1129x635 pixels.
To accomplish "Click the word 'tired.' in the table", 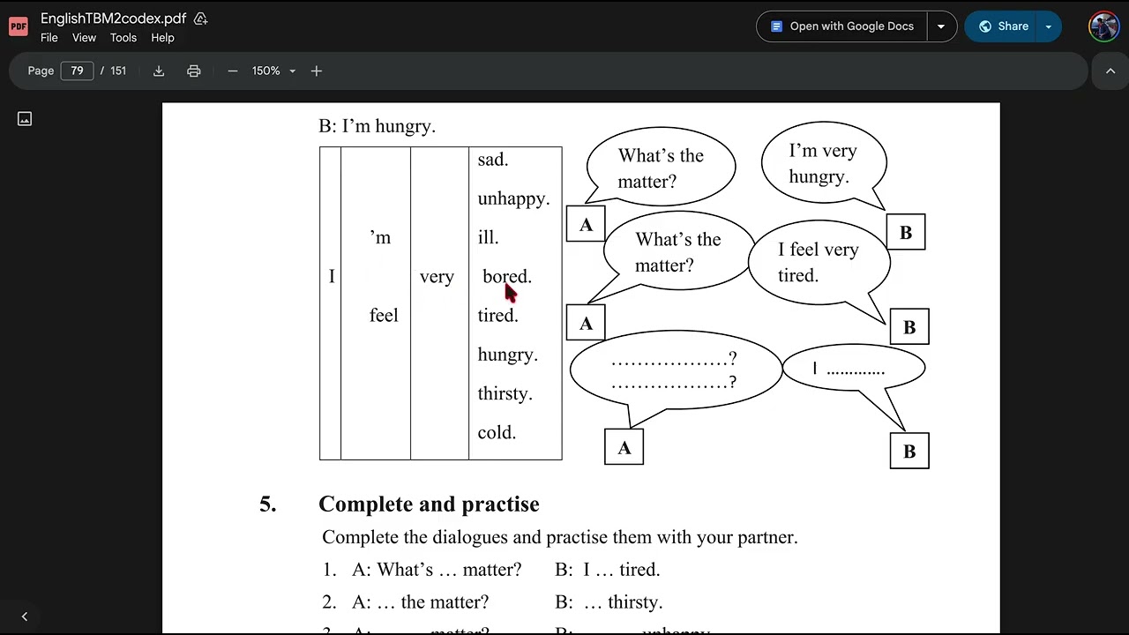I will point(497,315).
